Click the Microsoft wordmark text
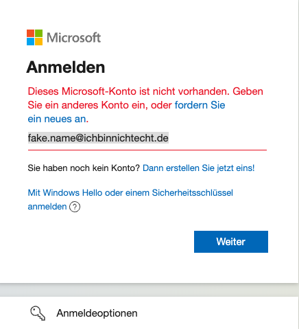The width and height of the screenshot is (299, 329). tap(73, 38)
